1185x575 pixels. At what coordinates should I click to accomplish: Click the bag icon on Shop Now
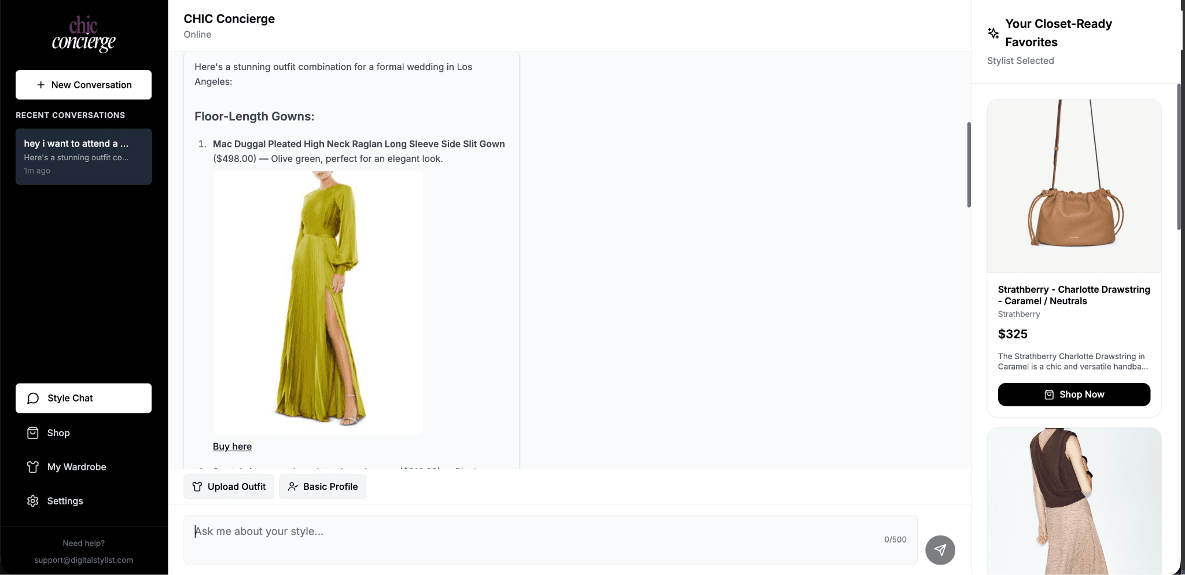tap(1049, 395)
